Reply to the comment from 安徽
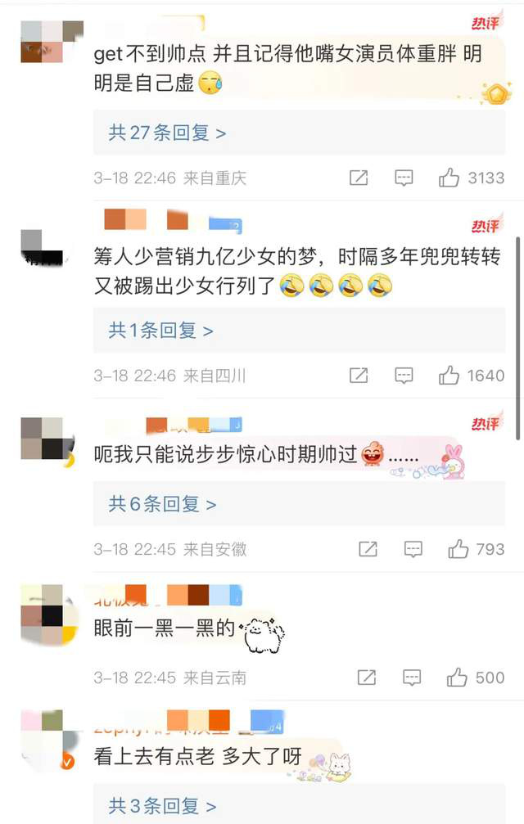Screen dimensions: 524x824 (x=413, y=549)
